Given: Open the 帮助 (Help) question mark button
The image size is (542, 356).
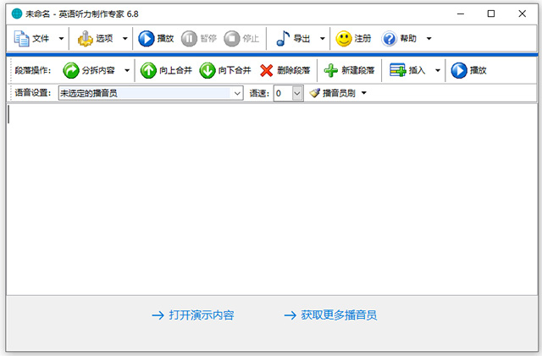Looking at the screenshot, I should tap(399, 38).
